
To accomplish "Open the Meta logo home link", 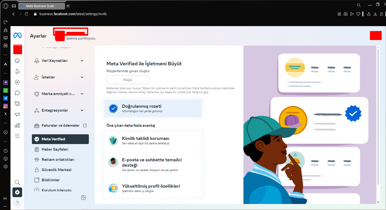I will [17, 35].
